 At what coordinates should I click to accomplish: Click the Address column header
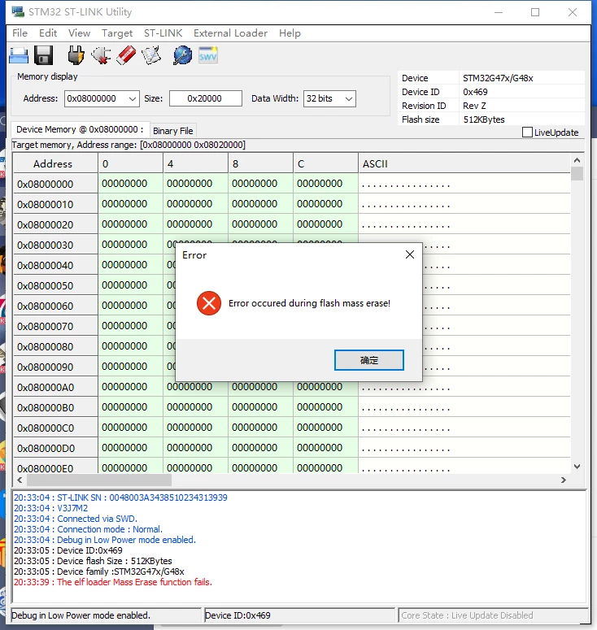click(55, 164)
